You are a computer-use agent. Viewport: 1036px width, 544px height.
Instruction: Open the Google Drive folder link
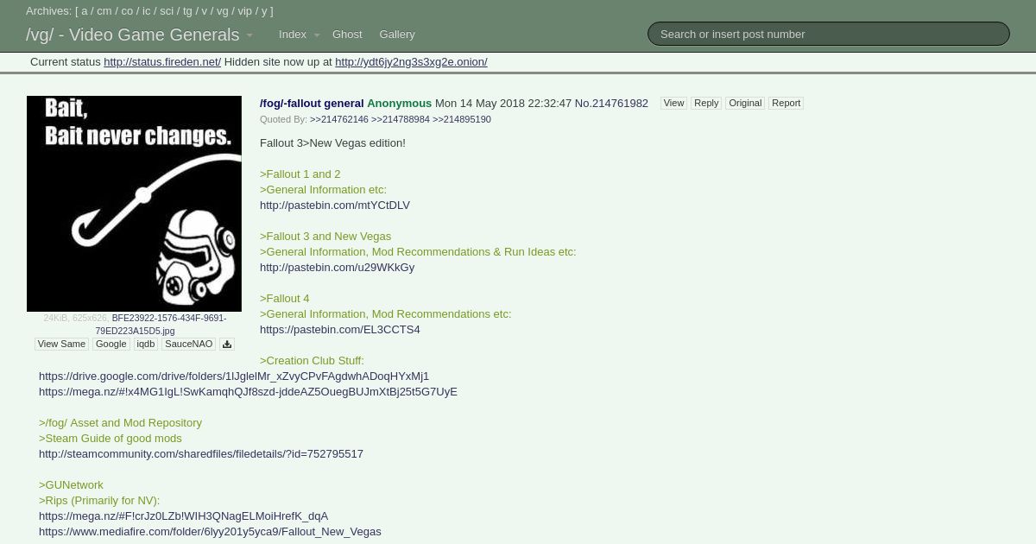tap(234, 376)
